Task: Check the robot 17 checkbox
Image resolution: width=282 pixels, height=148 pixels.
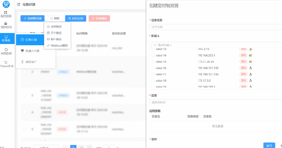Action: (153, 74)
